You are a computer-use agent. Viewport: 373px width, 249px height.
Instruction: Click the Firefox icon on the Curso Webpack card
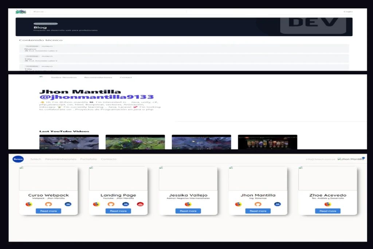(28, 203)
